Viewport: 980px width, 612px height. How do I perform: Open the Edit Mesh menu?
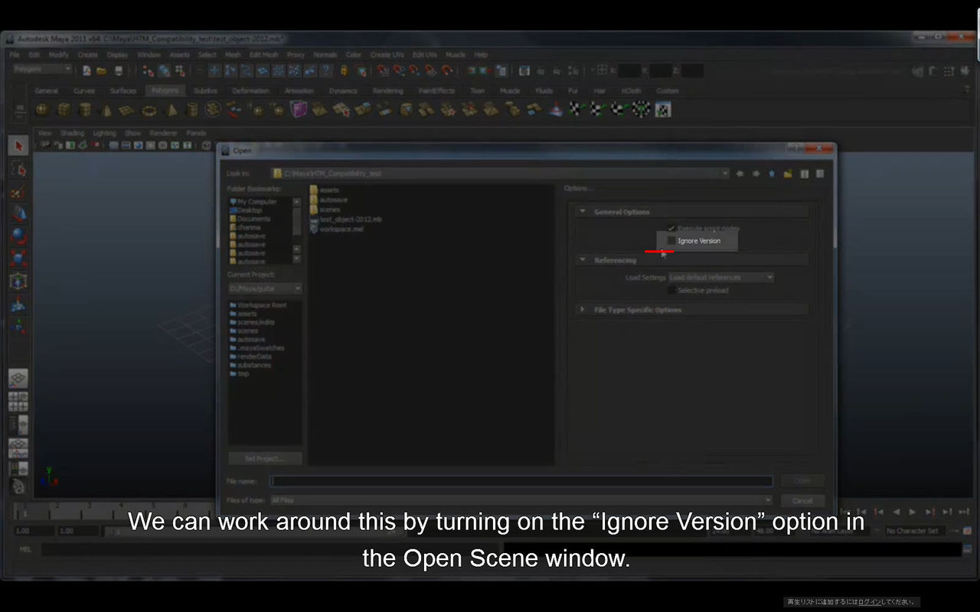click(x=264, y=55)
